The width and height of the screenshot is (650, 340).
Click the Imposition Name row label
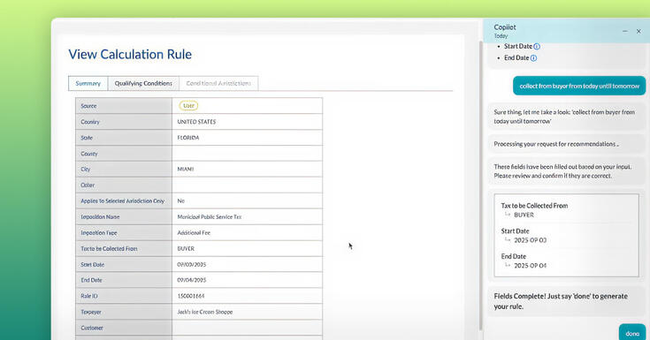pos(100,216)
